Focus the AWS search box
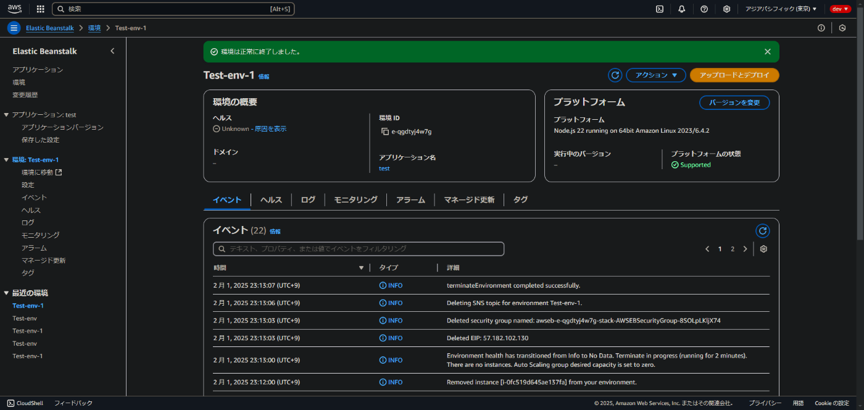The image size is (864, 410). coord(173,9)
